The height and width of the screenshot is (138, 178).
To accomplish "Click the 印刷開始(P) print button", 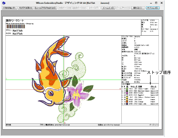I will (10, 8).
